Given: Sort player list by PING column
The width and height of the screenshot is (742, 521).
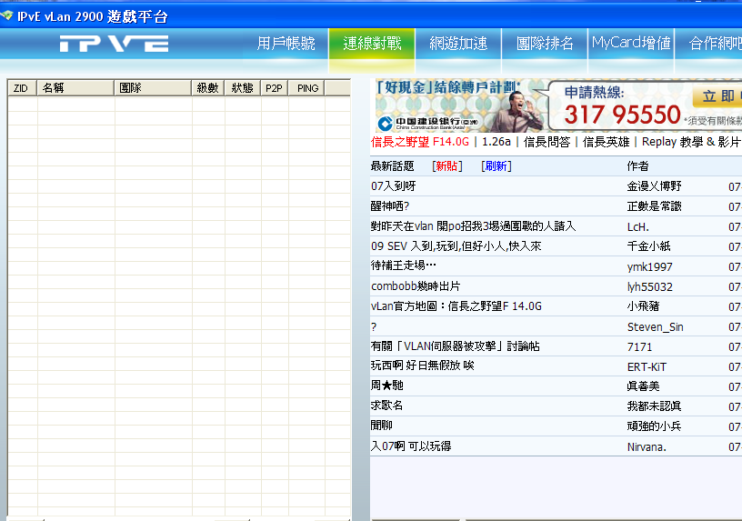Looking at the screenshot, I should (307, 88).
